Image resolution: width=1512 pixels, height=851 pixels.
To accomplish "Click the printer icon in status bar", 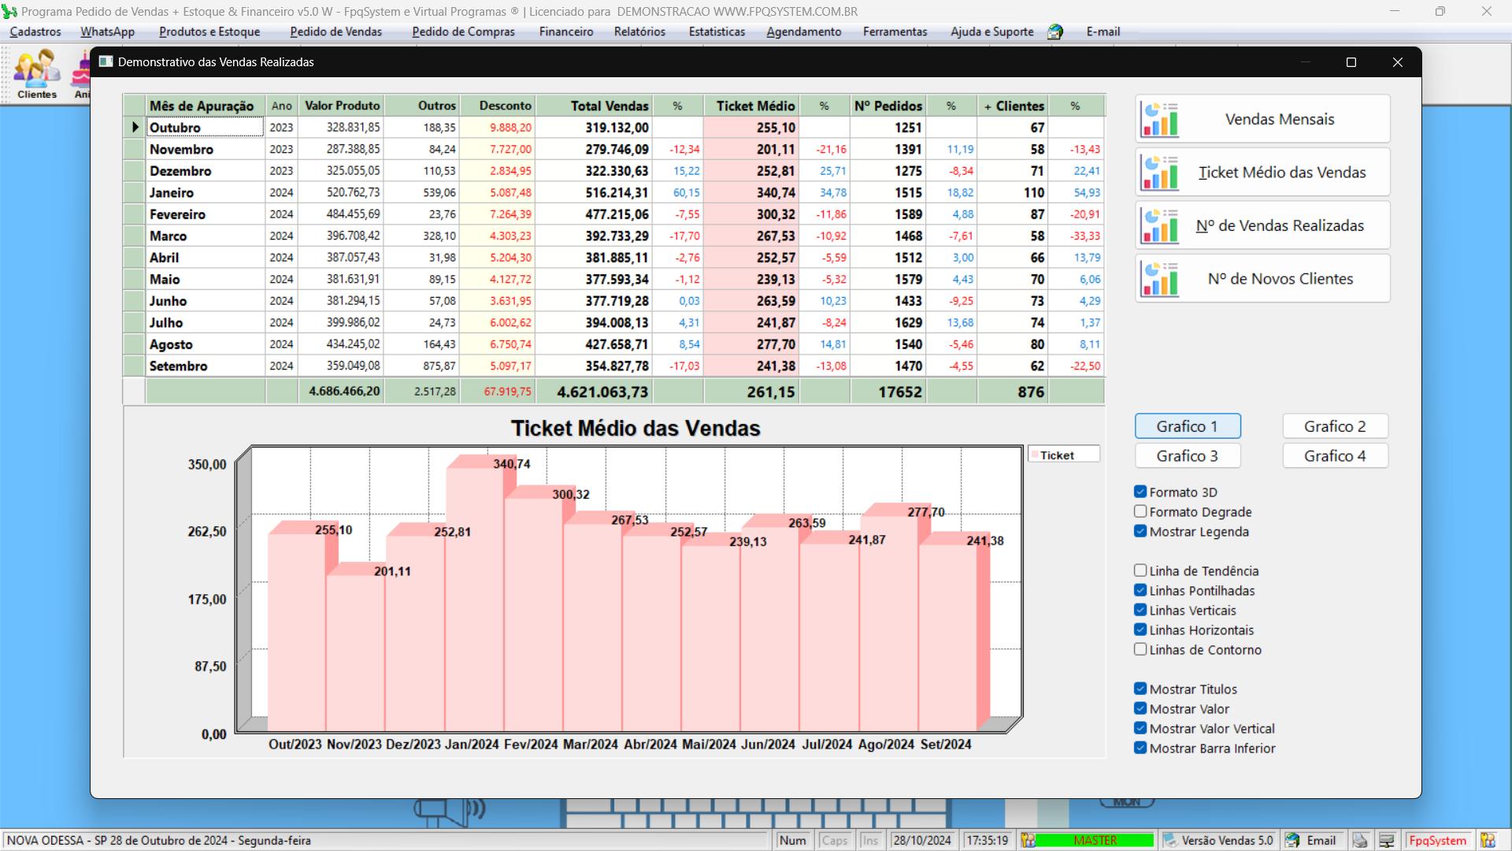I will (x=1360, y=841).
